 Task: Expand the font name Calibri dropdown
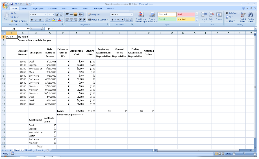click(x=46, y=14)
